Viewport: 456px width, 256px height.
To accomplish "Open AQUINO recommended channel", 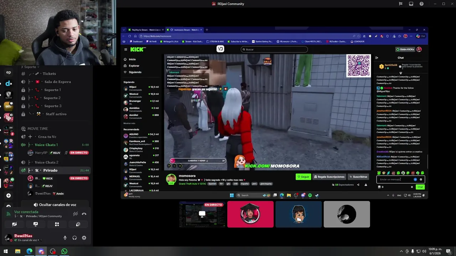I will tap(141, 135).
